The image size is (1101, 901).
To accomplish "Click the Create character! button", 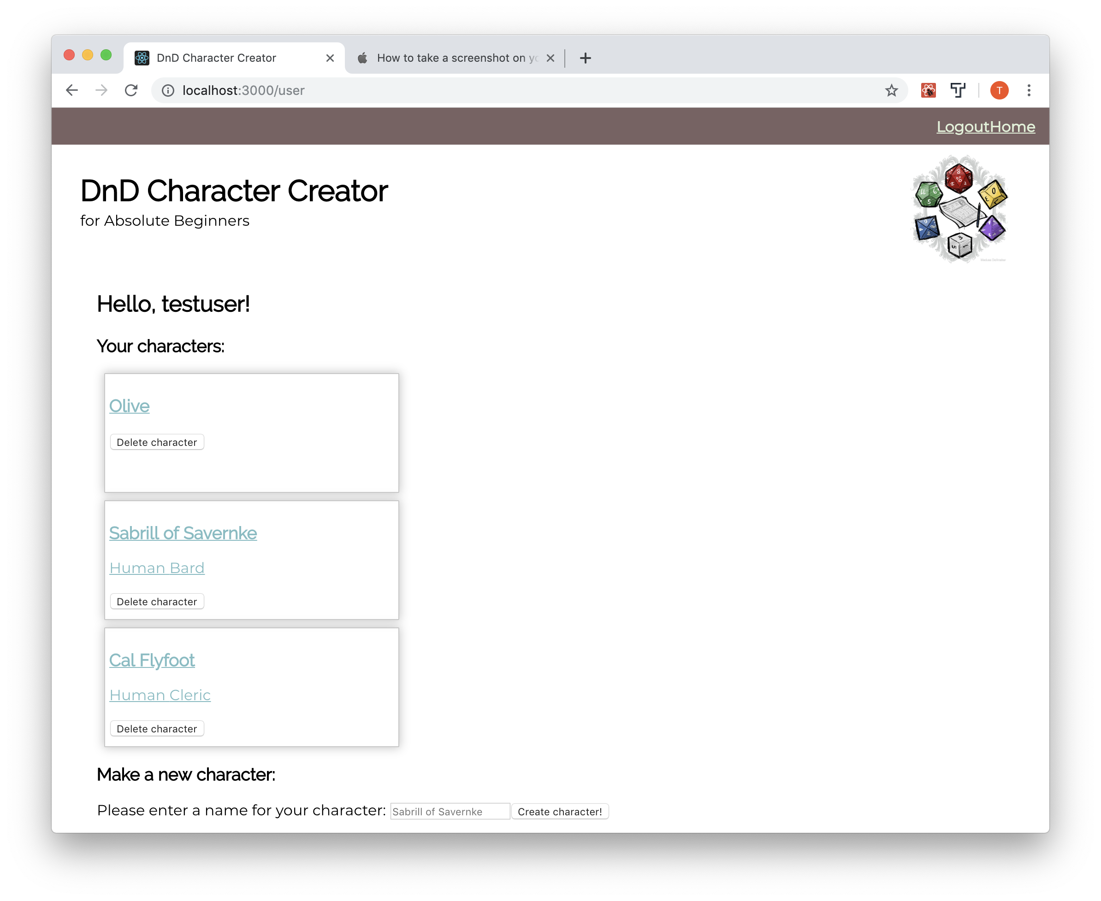I will pos(560,811).
